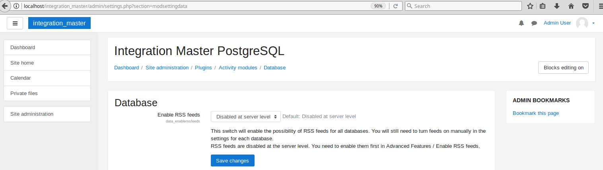Open the Pocket icon in toolbar
Screen dimensions: 603x170
585,6
